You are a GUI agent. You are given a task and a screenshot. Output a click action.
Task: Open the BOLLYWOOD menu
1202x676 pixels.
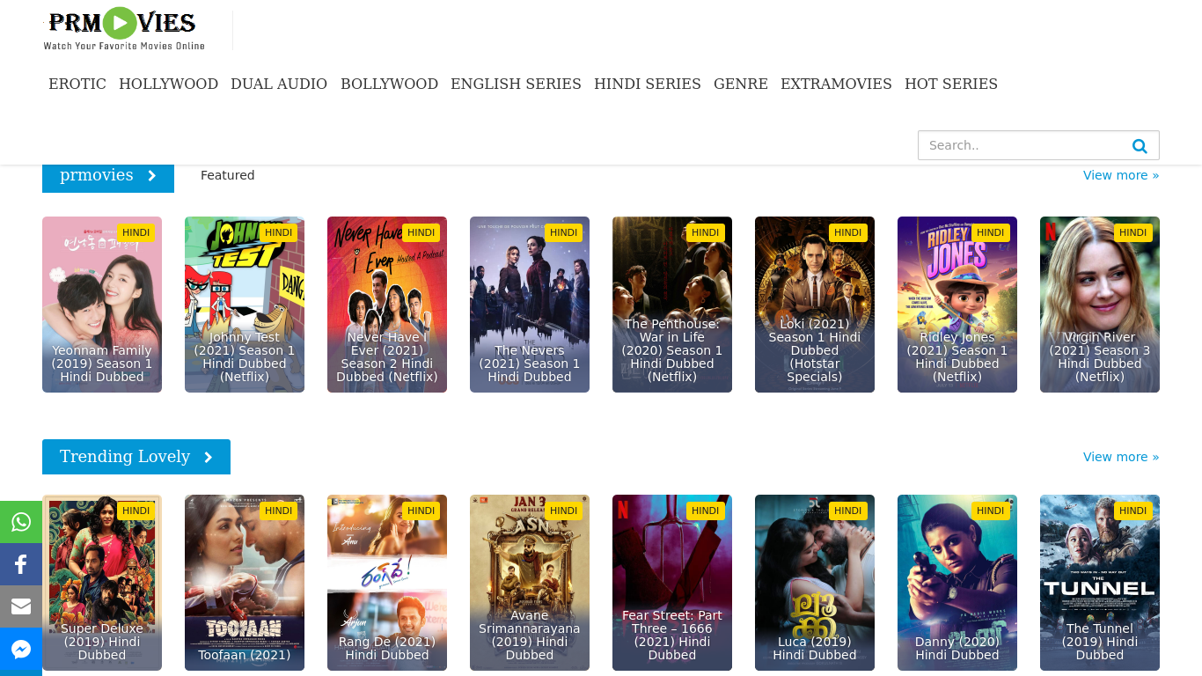389,84
